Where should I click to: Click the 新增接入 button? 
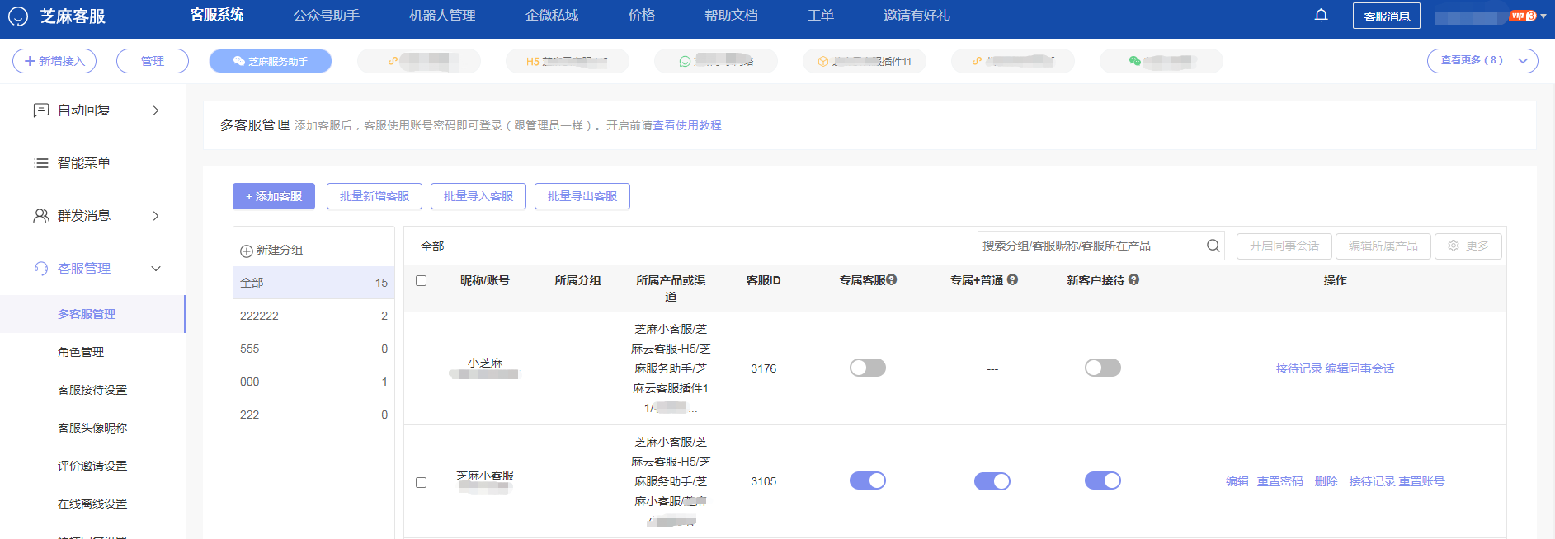tap(54, 61)
